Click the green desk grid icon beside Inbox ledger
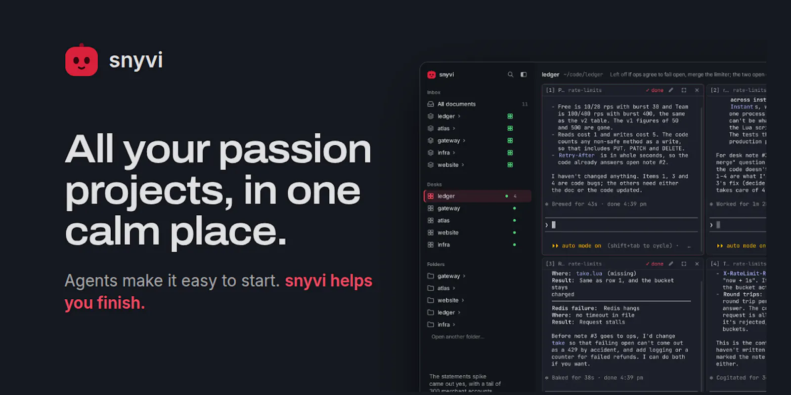791x395 pixels. [510, 117]
